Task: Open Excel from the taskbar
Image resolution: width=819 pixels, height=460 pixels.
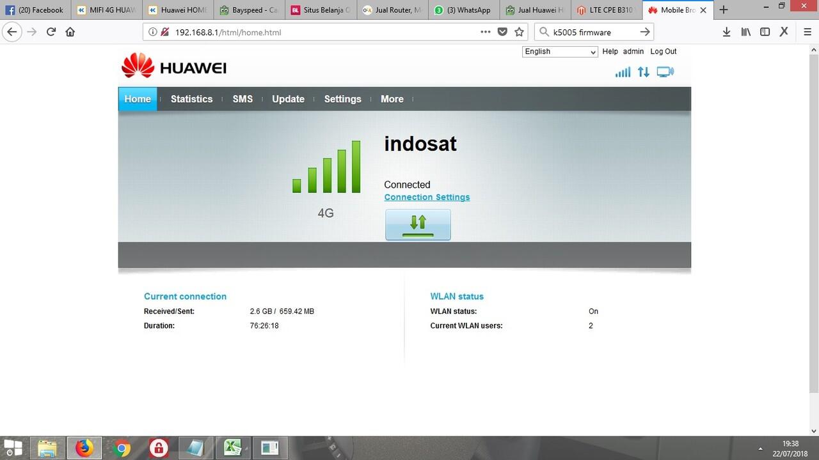Action: tap(232, 448)
